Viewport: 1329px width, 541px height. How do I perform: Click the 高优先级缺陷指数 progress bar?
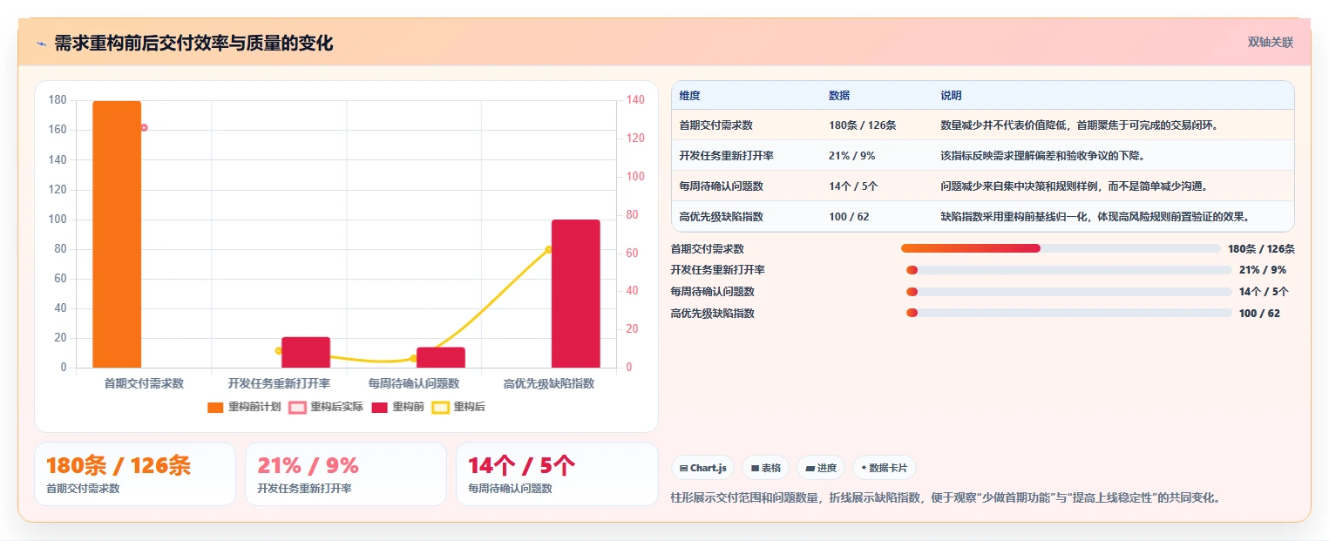1069,313
